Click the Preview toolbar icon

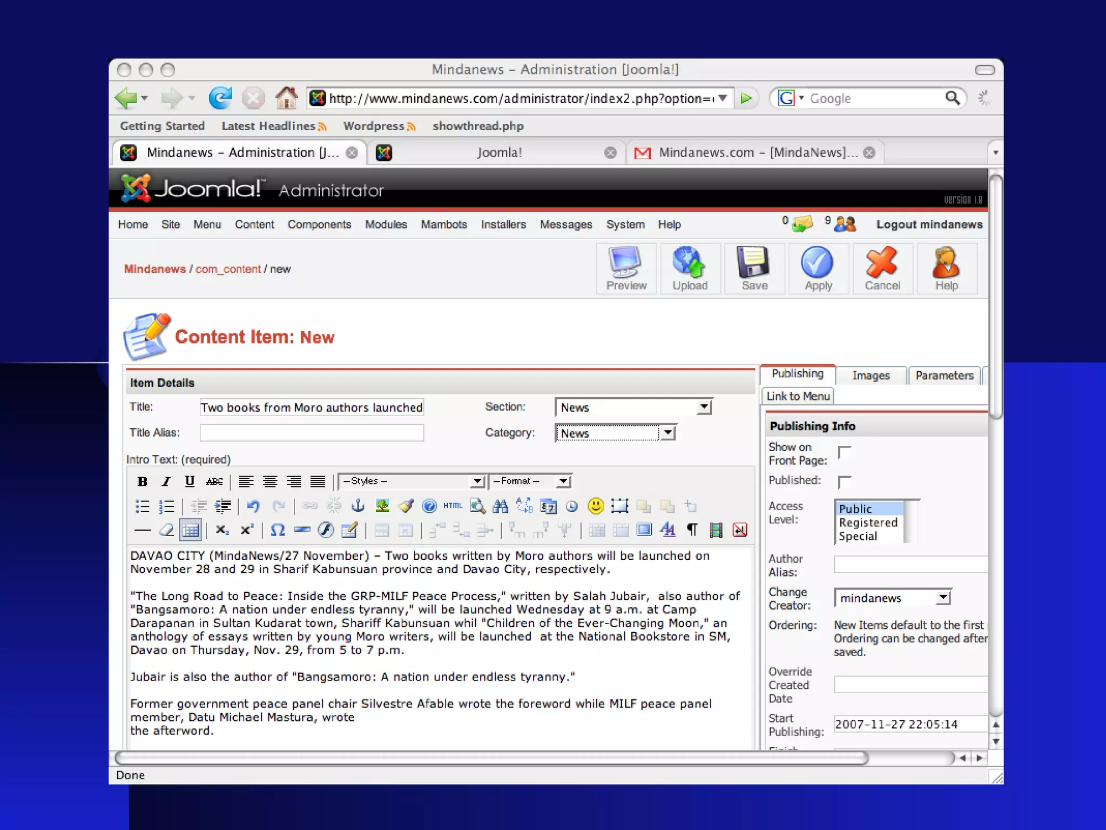(x=626, y=269)
